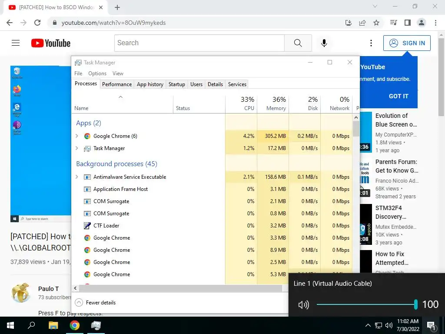
Task: Expand the Task Manager app row
Action: [76, 148]
